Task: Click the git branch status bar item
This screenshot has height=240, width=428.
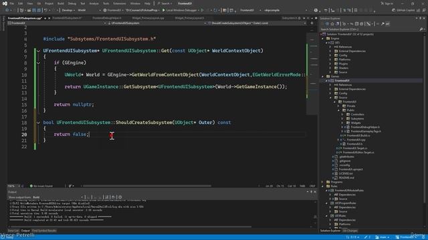Action: click(x=382, y=237)
